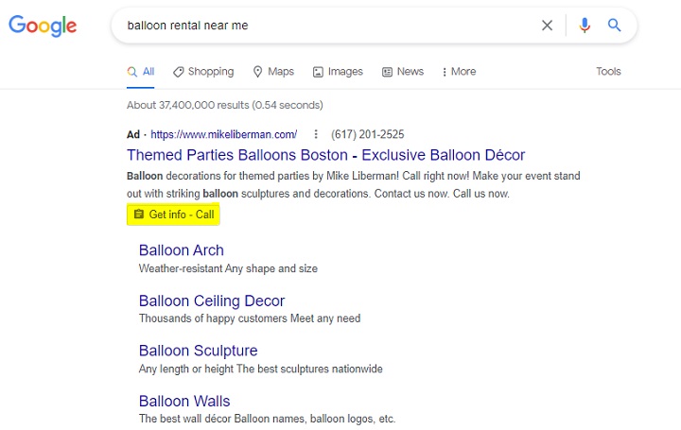This screenshot has width=681, height=430.
Task: Start voice search with microphone icon
Action: (585, 26)
